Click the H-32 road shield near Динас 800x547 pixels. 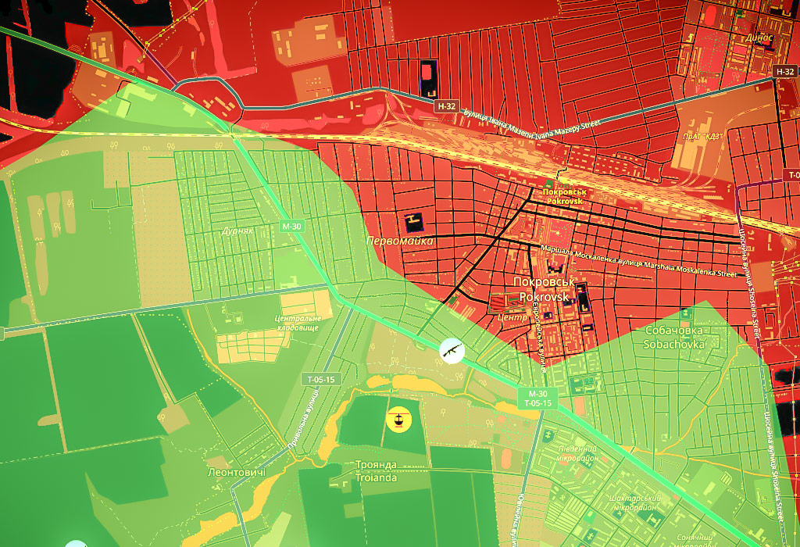tap(785, 71)
